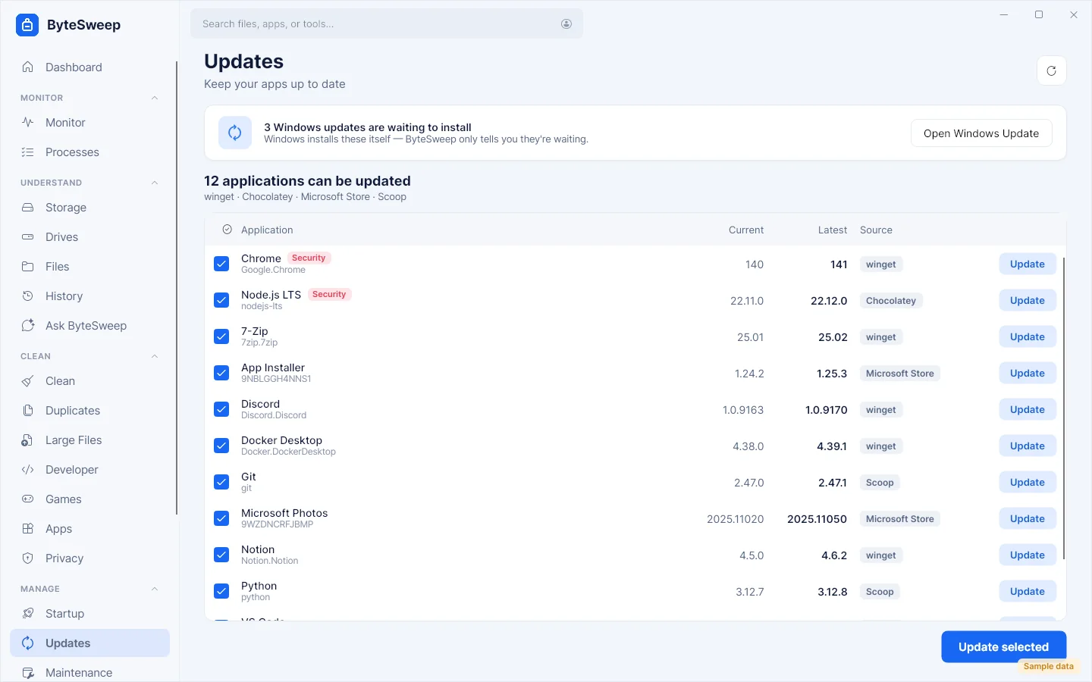Click the Games controller icon
Image resolution: width=1092 pixels, height=682 pixels.
[x=28, y=499]
